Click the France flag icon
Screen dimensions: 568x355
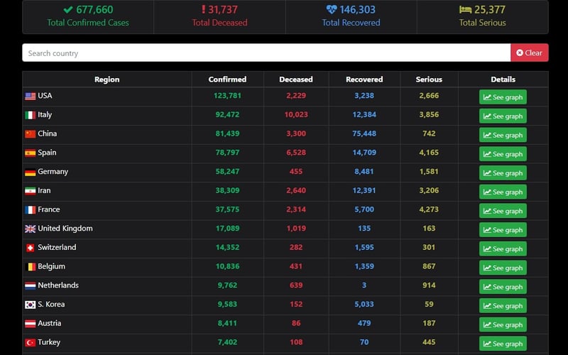coord(30,209)
